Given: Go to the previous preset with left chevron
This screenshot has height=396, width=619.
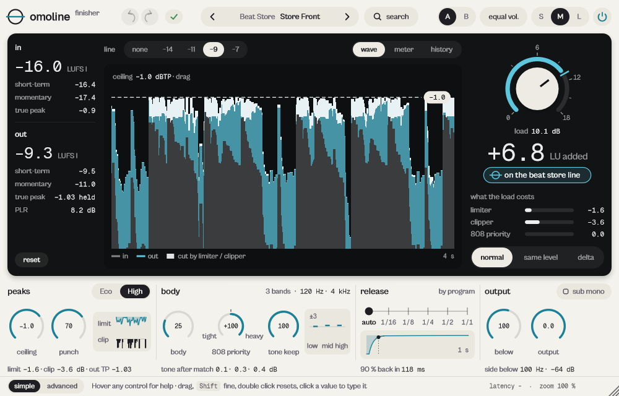Looking at the screenshot, I should pyautogui.click(x=212, y=17).
